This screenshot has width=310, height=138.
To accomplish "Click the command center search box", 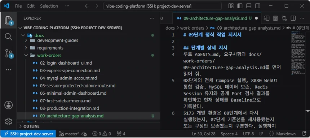I will tap(162, 6).
